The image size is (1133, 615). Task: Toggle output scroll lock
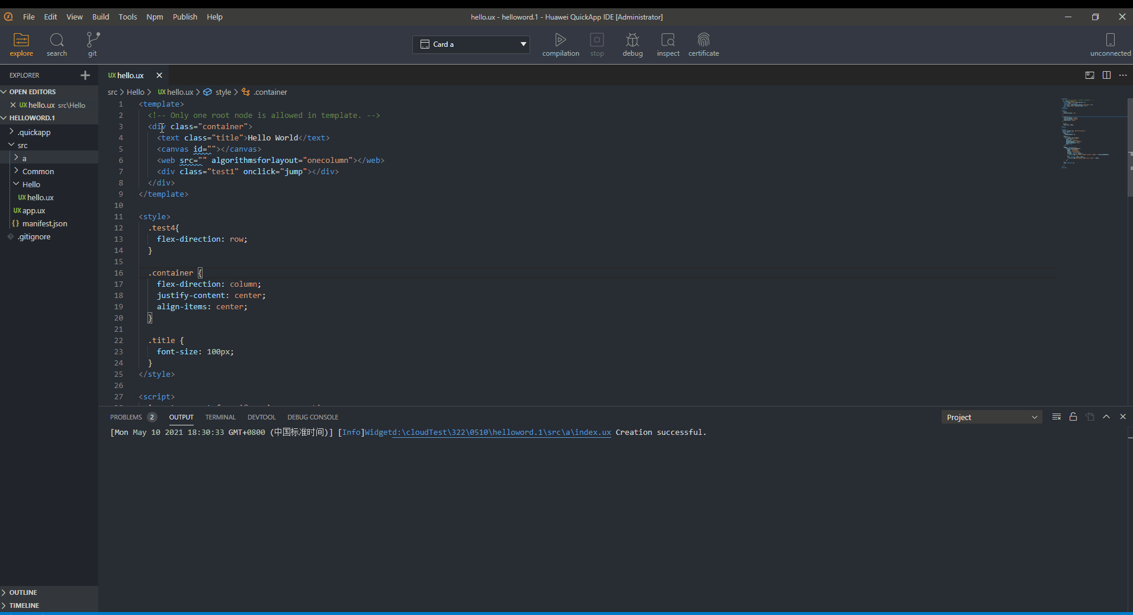pyautogui.click(x=1073, y=417)
